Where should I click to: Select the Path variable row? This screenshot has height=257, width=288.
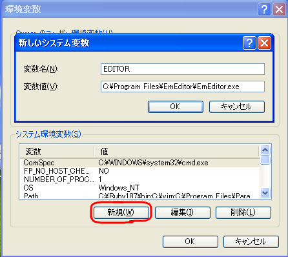coord(141,196)
